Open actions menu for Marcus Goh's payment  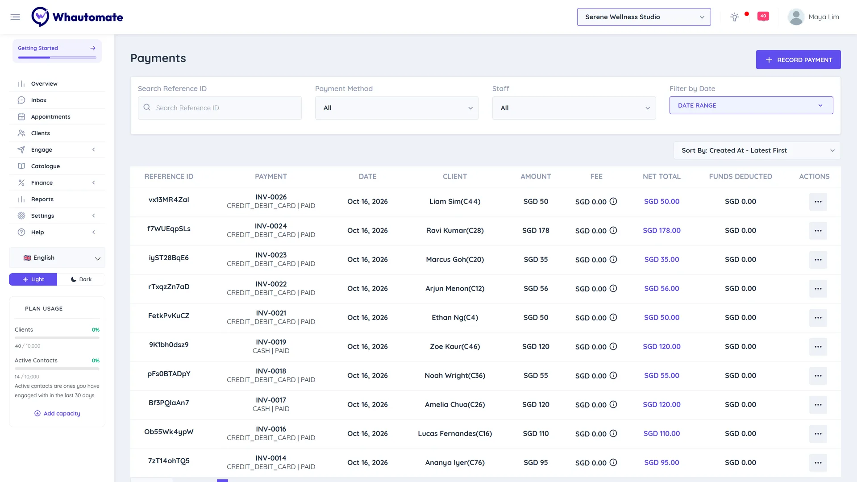pyautogui.click(x=818, y=260)
